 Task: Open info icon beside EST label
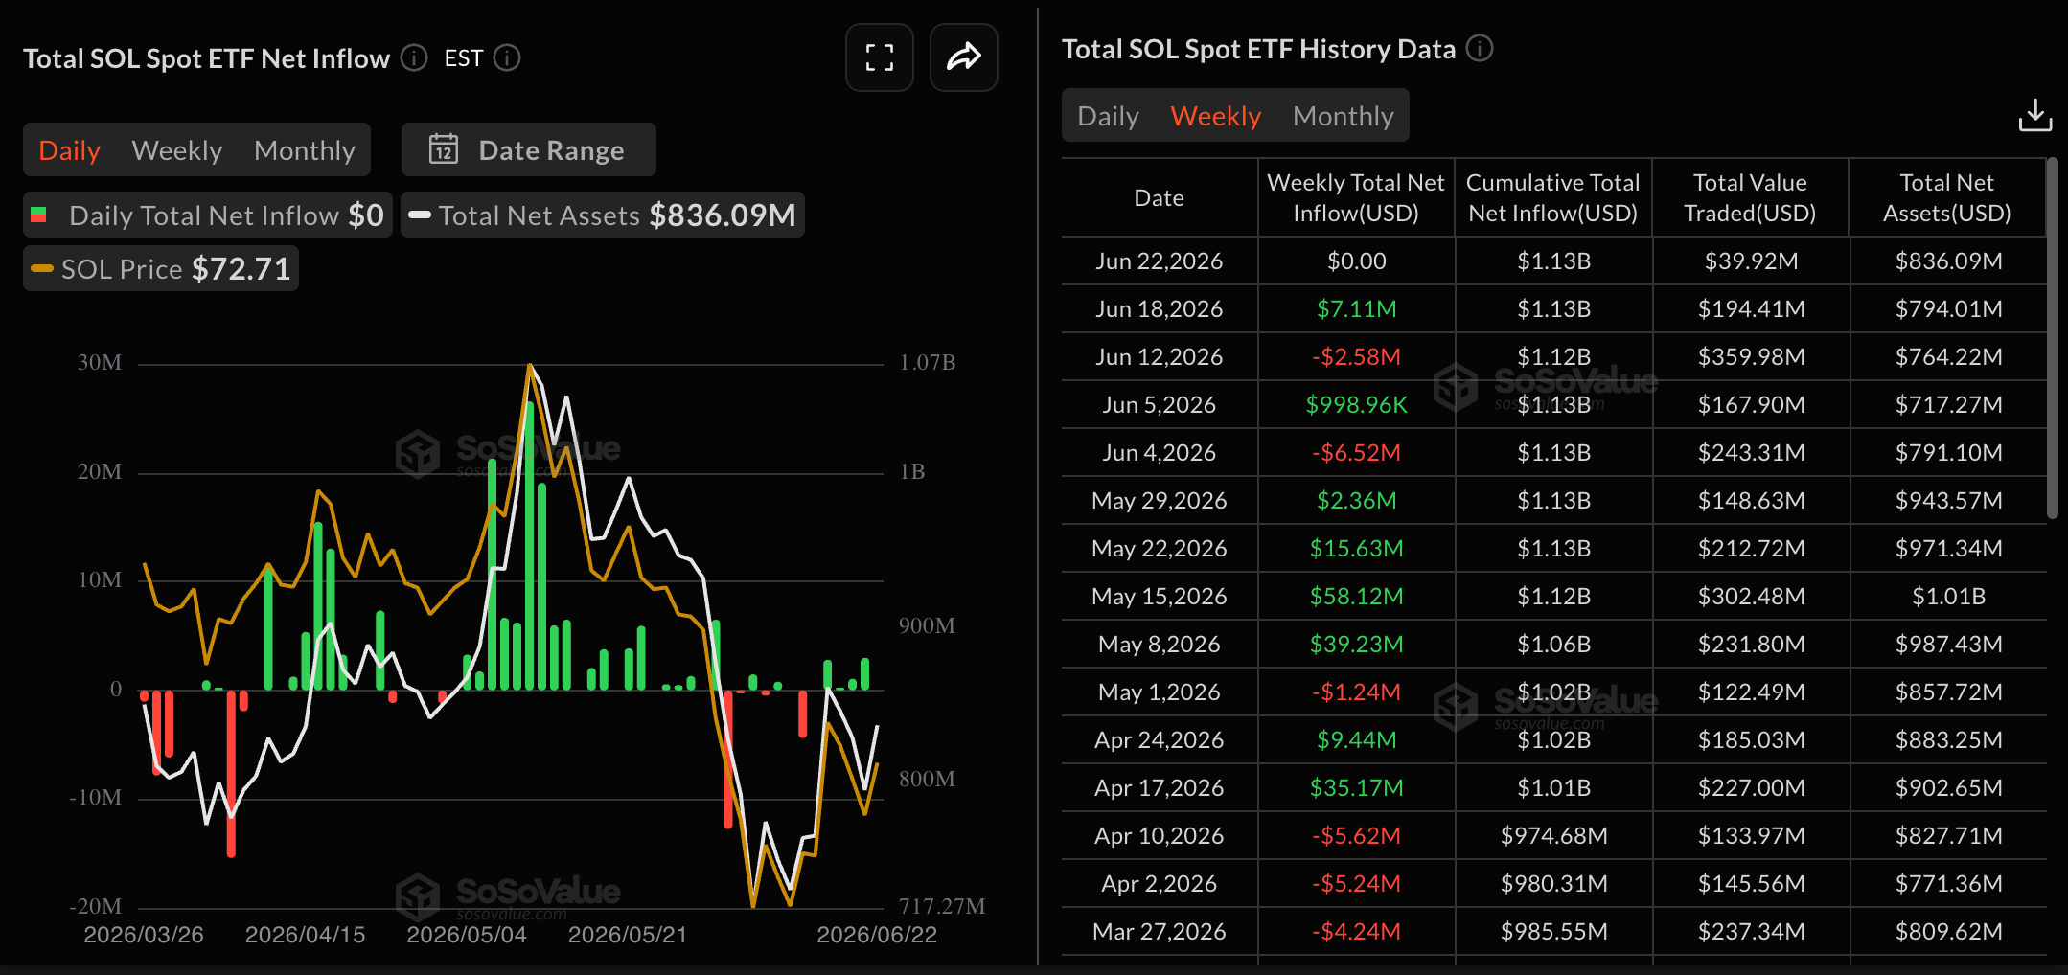pos(507,58)
